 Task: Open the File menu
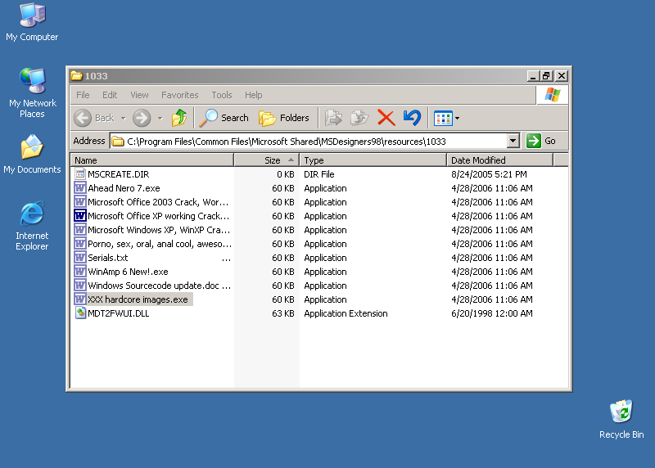(x=83, y=95)
